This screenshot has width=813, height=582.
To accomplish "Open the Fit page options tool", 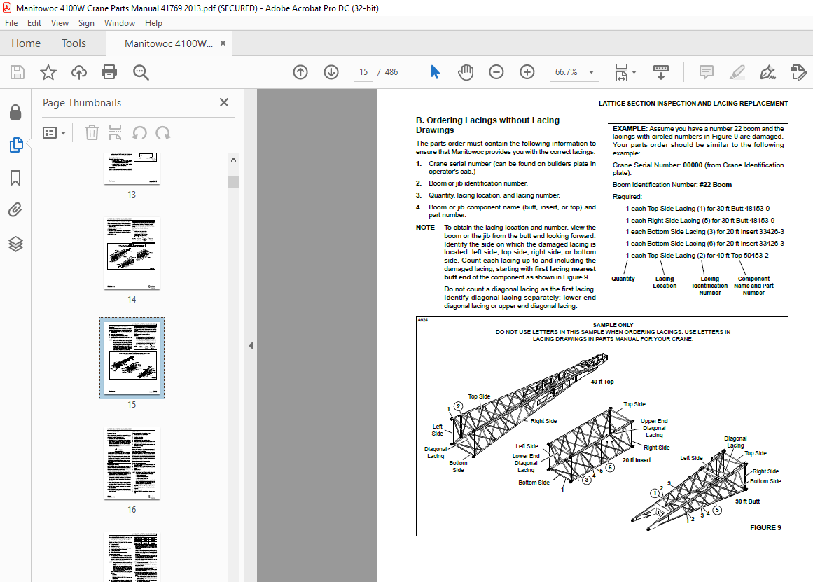I will point(621,72).
